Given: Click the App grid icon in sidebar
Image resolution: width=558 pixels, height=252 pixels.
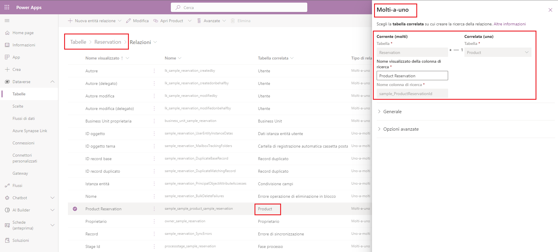Looking at the screenshot, I should (7, 57).
